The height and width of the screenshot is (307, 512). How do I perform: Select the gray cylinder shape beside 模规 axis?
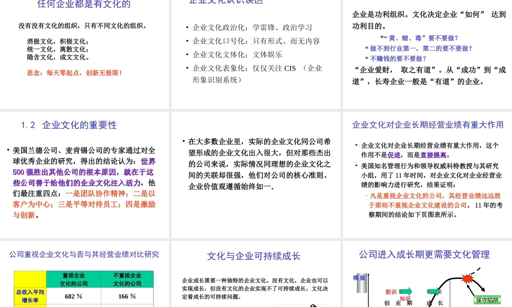tap(361, 284)
